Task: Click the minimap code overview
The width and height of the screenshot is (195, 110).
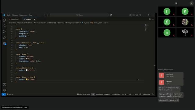Action: coord(146,28)
